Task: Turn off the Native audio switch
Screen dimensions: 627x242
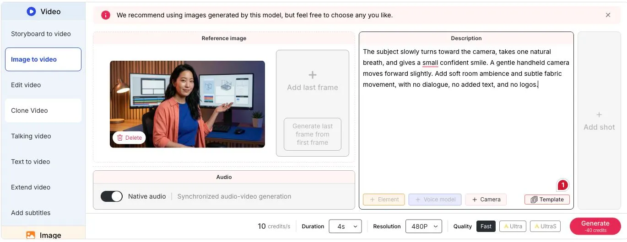Action: (x=112, y=196)
